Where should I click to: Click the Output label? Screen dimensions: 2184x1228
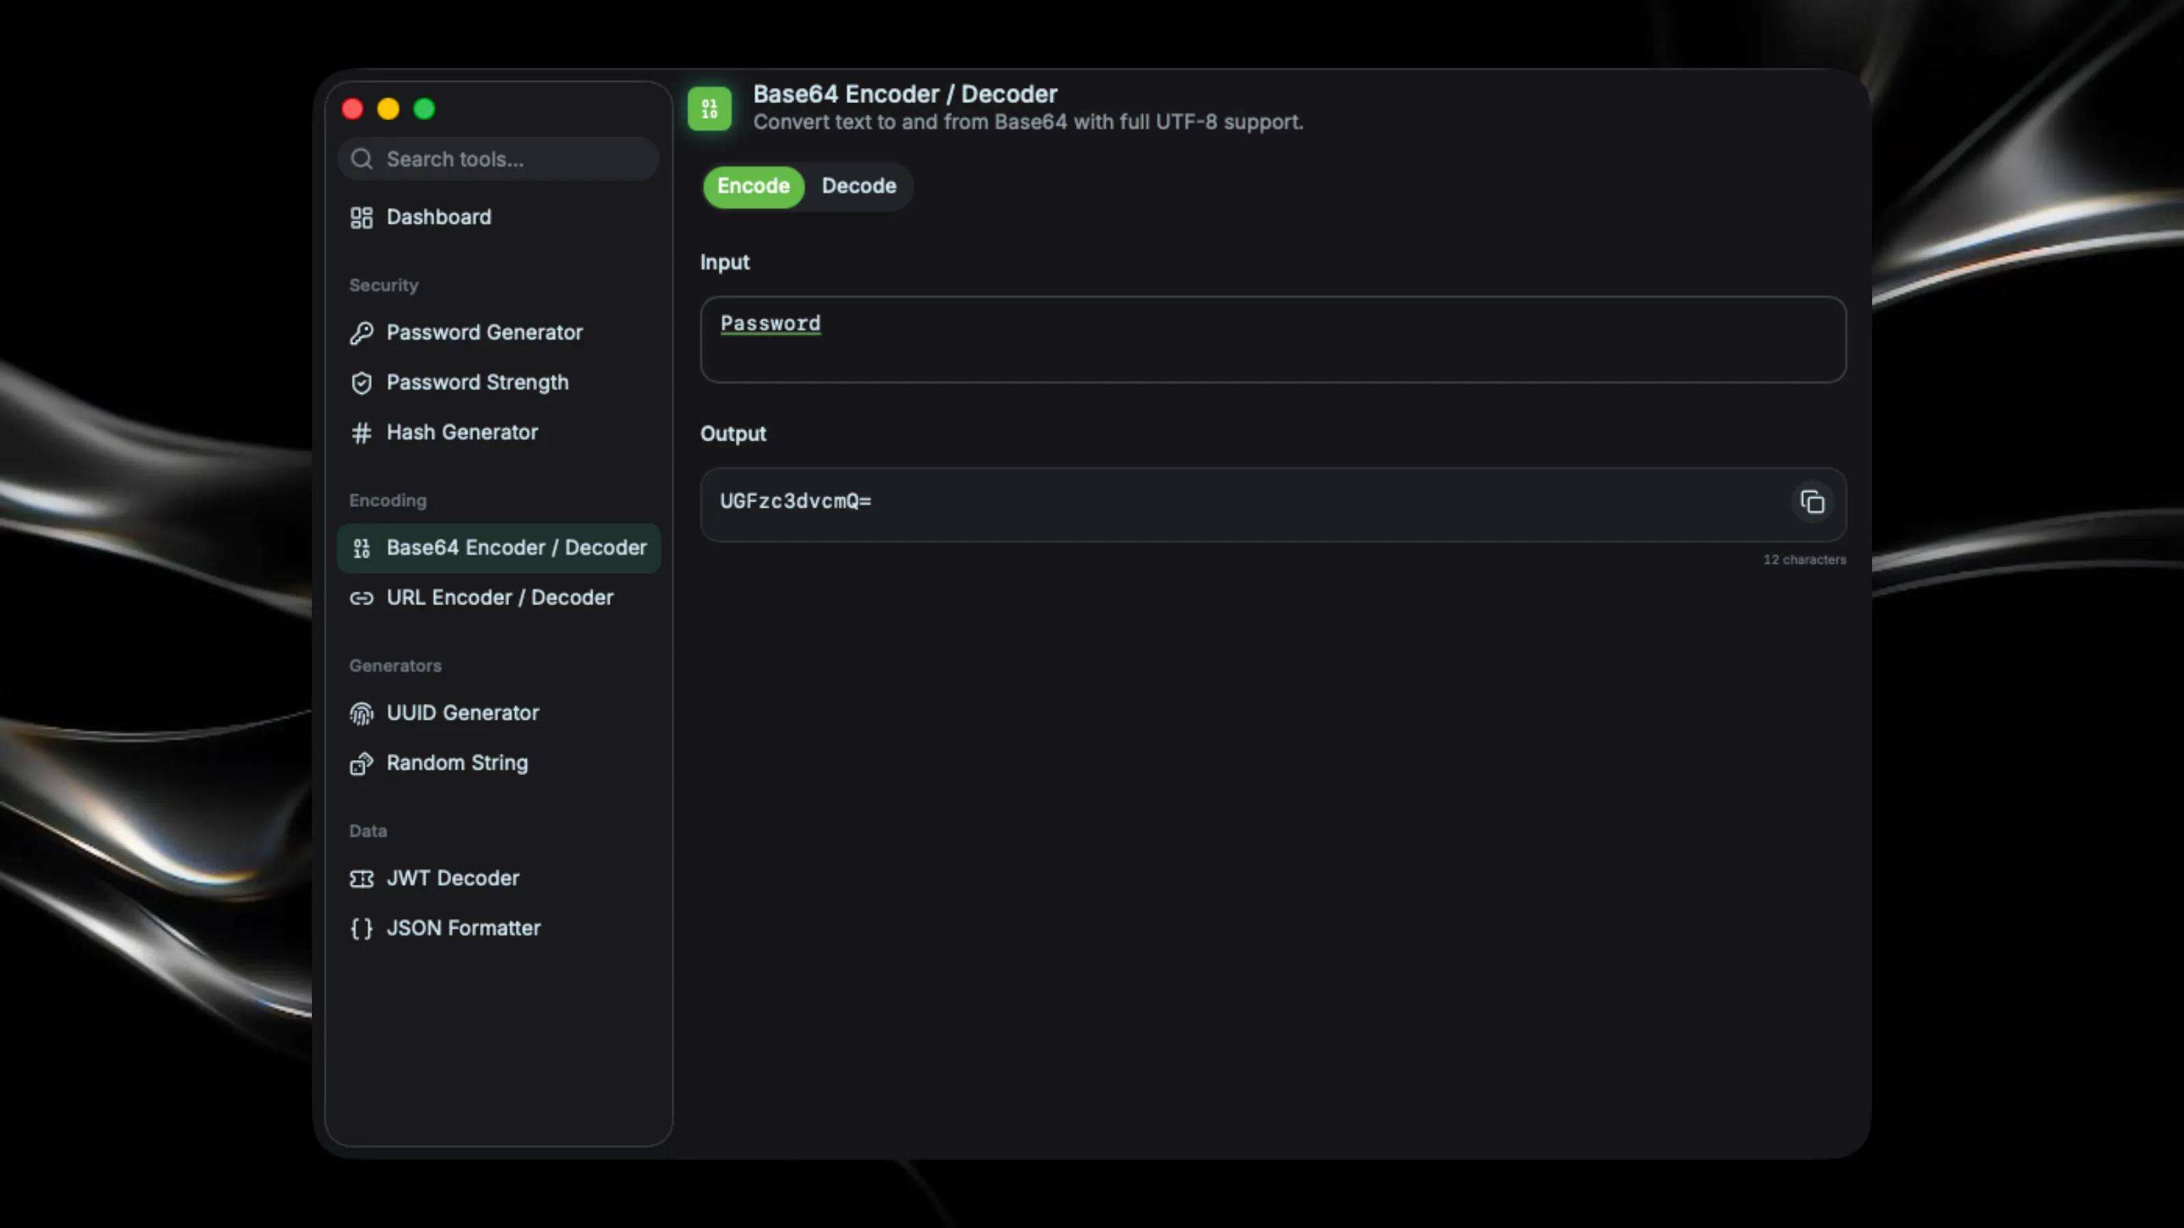[x=732, y=434]
